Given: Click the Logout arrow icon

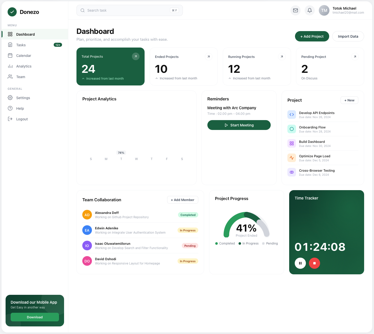Looking at the screenshot, I should 10,119.
